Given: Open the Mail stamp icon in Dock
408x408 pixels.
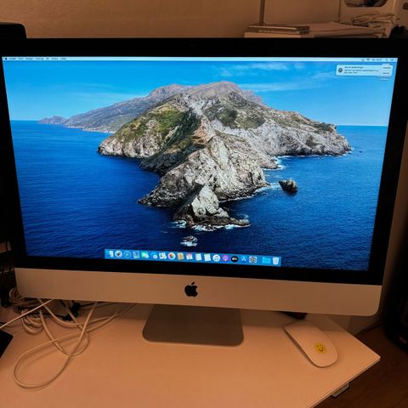Looking at the screenshot, I should (136, 255).
